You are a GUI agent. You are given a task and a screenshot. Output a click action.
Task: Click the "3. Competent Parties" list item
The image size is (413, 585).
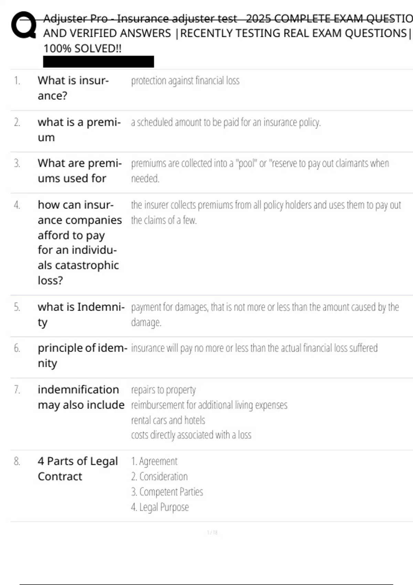(x=167, y=492)
